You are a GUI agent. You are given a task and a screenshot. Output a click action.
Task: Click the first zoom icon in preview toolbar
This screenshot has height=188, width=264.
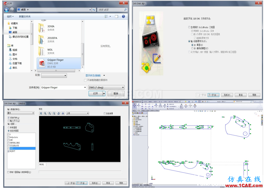coord(45,113)
